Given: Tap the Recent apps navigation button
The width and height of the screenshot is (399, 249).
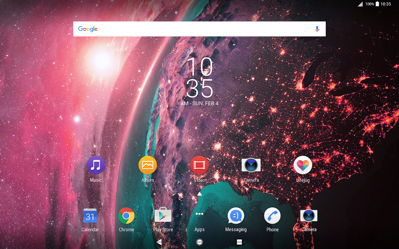Looking at the screenshot, I should click(239, 242).
